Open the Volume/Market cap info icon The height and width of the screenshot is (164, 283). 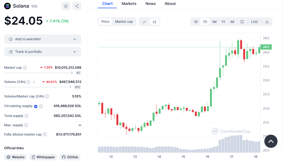pos(47,96)
